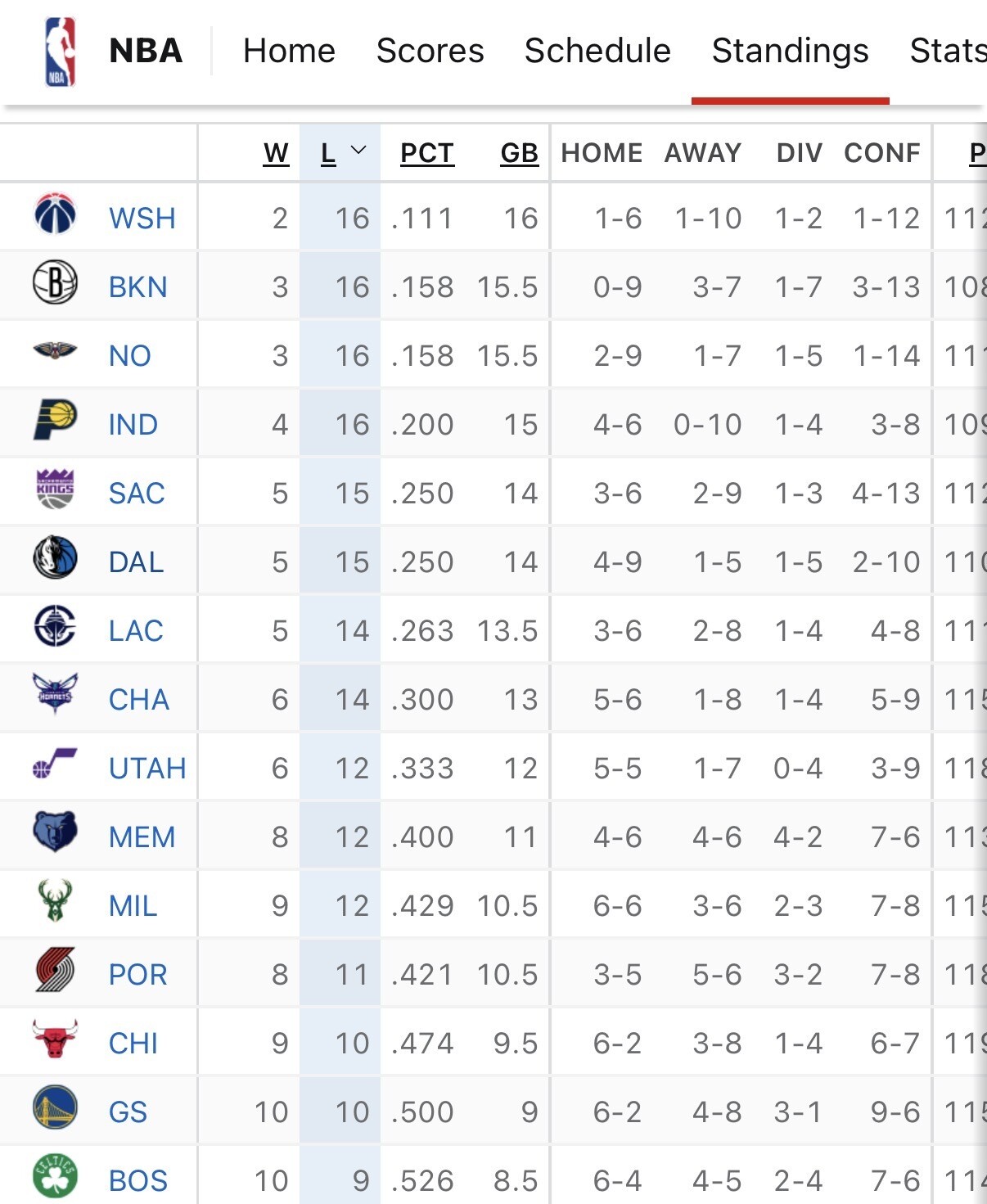Viewport: 987px width, 1204px height.
Task: Click the Memphis Grizzlies team logo
Action: [55, 832]
